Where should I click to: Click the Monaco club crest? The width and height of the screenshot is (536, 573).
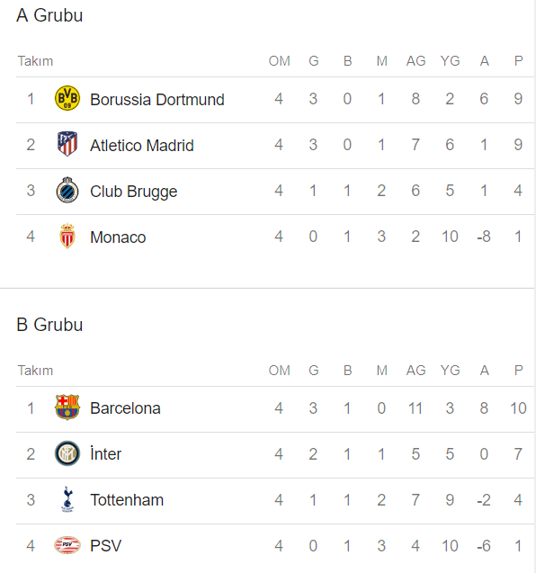click(x=67, y=236)
